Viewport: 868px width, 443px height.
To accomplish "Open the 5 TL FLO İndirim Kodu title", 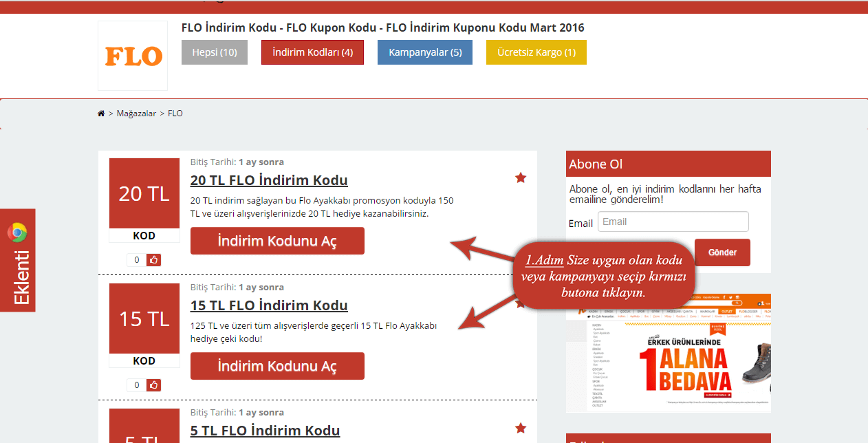I will 265,431.
